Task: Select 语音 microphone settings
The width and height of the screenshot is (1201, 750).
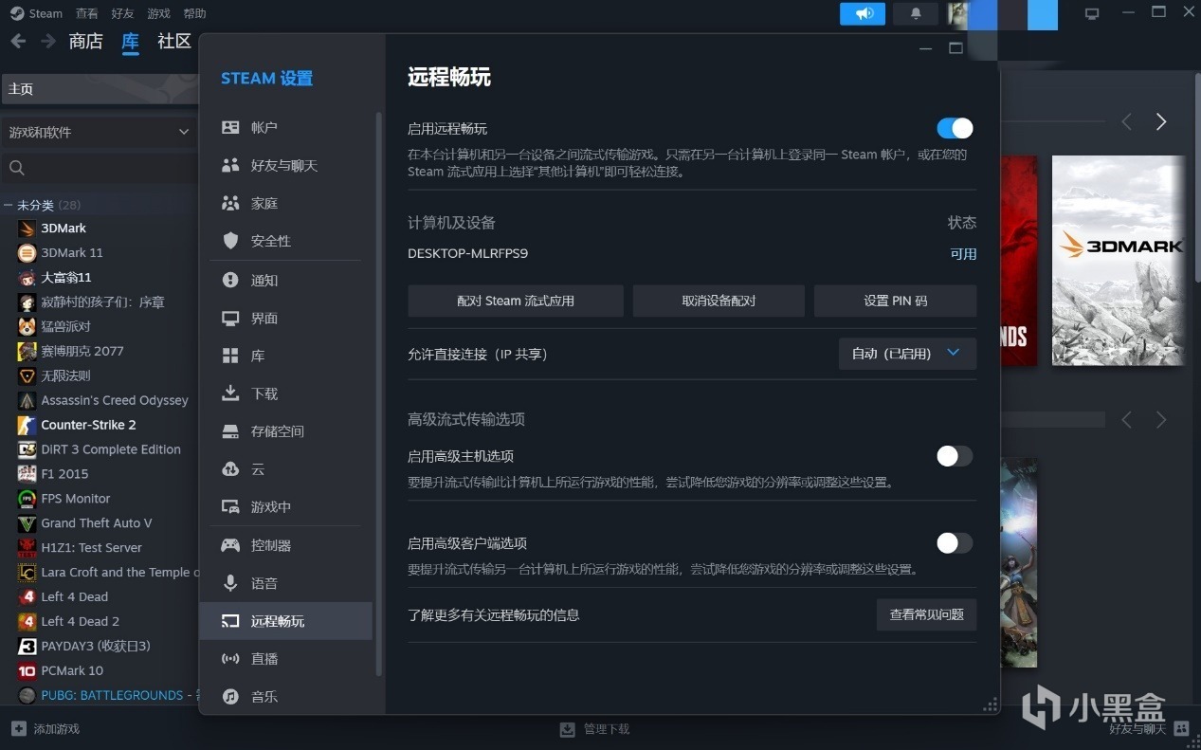Action: point(285,583)
